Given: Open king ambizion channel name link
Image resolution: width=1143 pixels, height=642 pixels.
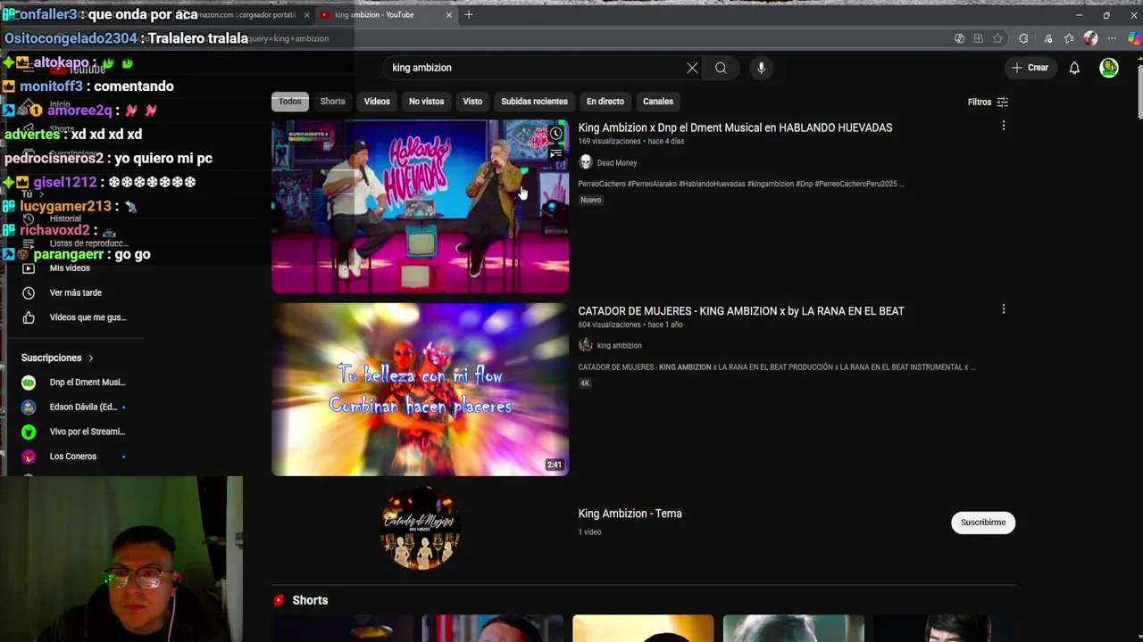Looking at the screenshot, I should coord(619,346).
